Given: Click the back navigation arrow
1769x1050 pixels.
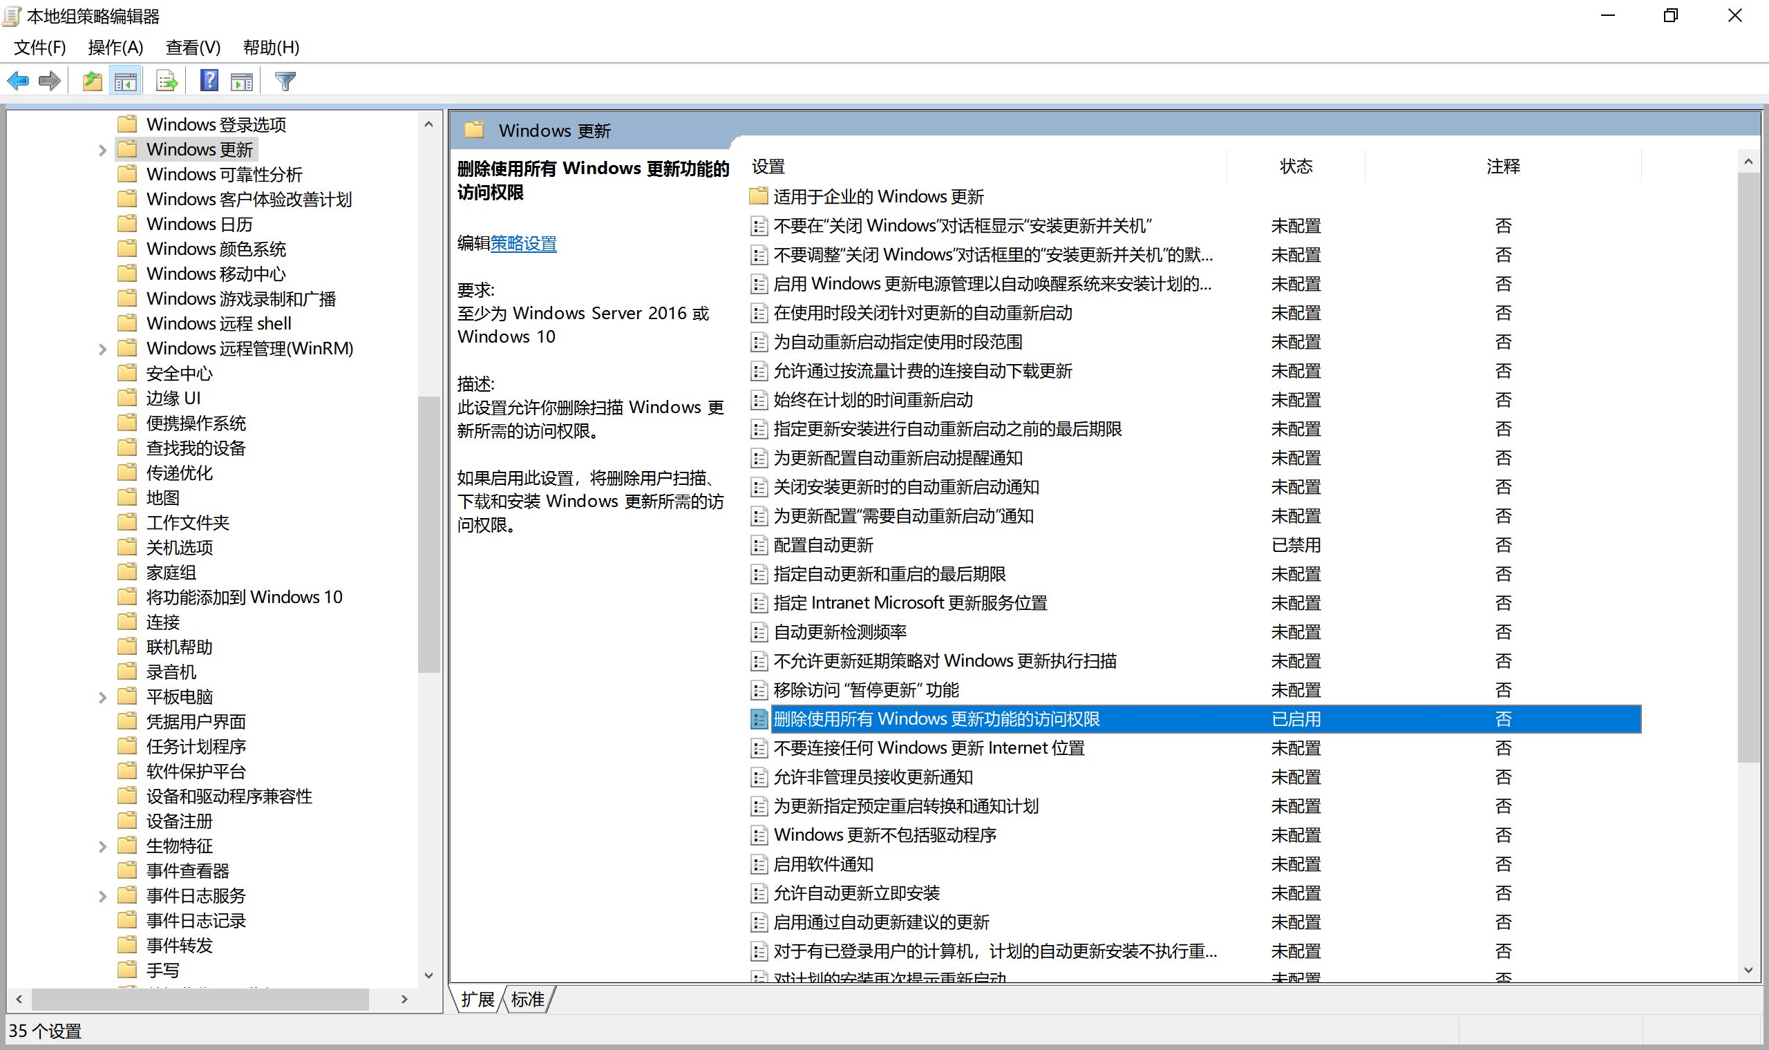Looking at the screenshot, I should [x=18, y=80].
